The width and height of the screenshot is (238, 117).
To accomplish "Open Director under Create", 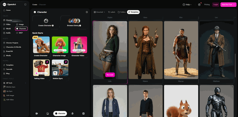I will 7,20.
